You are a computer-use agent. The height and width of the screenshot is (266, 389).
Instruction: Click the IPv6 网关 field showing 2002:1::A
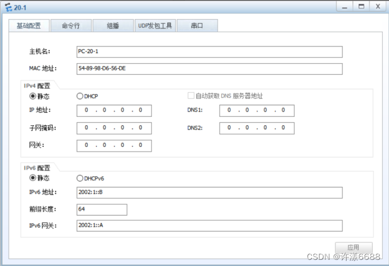[x=210, y=226]
